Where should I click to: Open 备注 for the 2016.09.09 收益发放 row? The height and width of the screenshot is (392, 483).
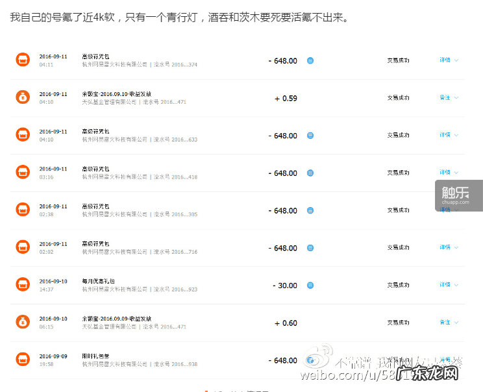click(445, 323)
